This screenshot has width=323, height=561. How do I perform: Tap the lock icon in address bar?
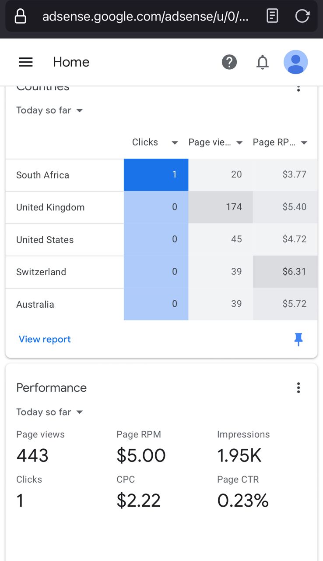(20, 17)
